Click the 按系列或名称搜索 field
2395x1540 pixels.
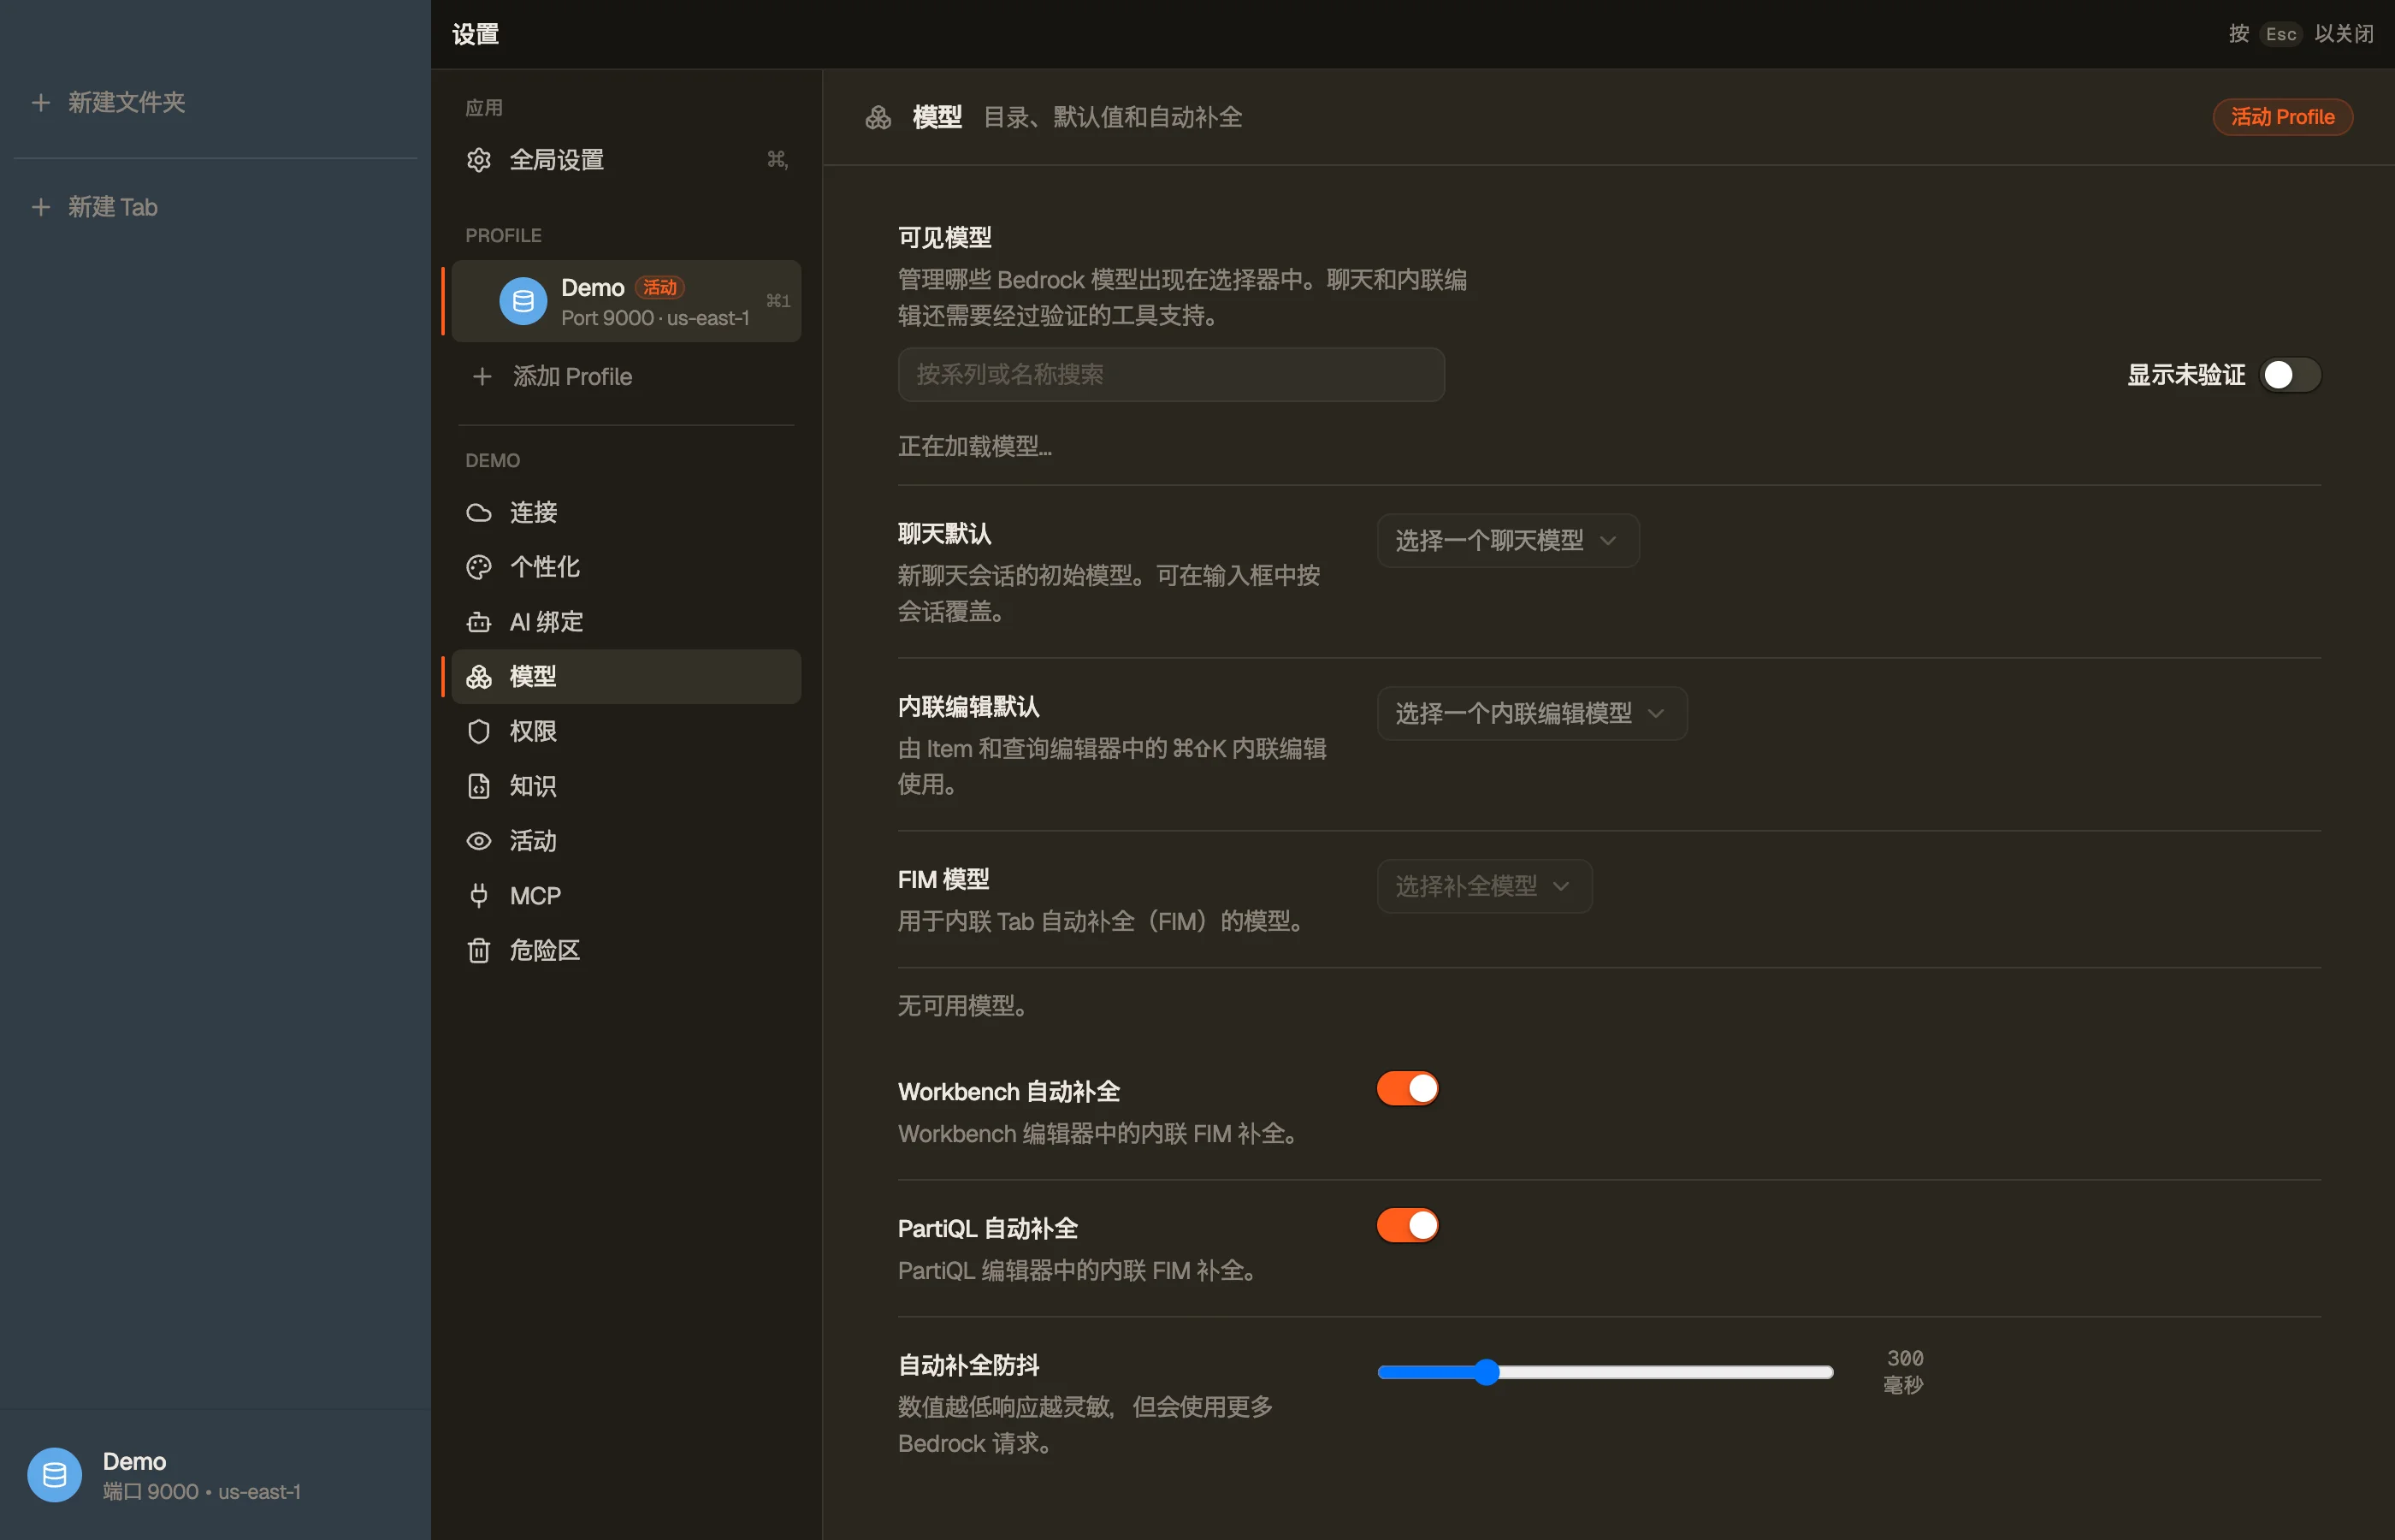(1170, 375)
